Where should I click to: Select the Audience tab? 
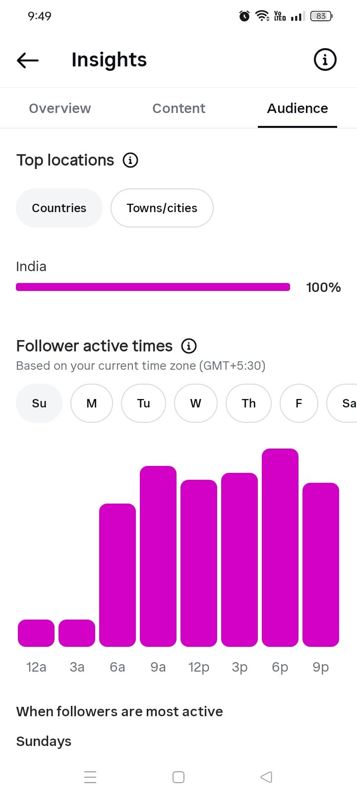pyautogui.click(x=297, y=108)
